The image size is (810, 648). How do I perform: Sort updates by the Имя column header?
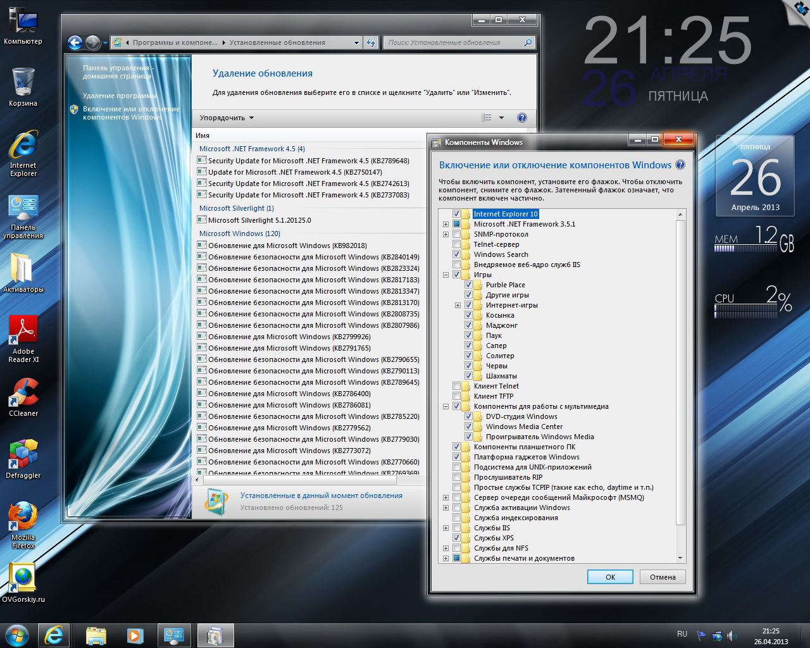pyautogui.click(x=202, y=135)
